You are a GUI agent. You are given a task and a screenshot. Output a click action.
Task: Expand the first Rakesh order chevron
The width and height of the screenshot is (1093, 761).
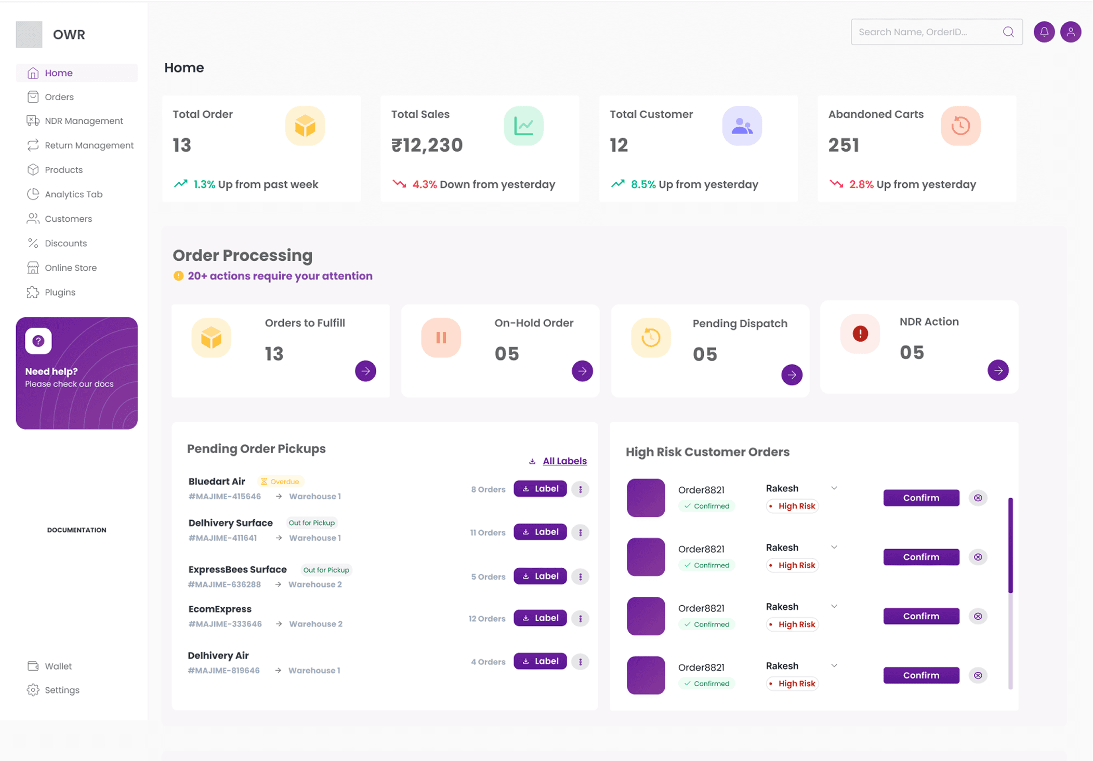pos(834,488)
